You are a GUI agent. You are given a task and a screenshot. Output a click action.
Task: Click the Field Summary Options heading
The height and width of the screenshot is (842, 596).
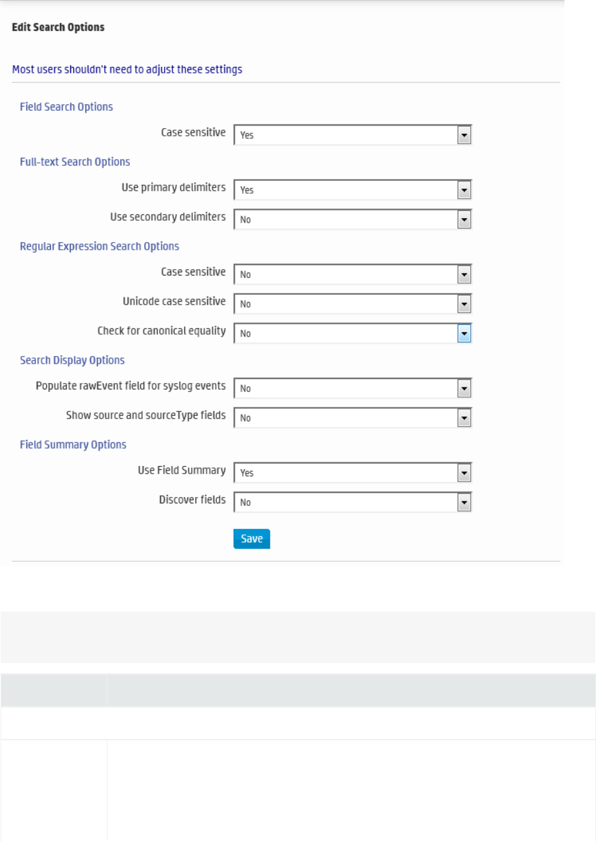tap(73, 444)
